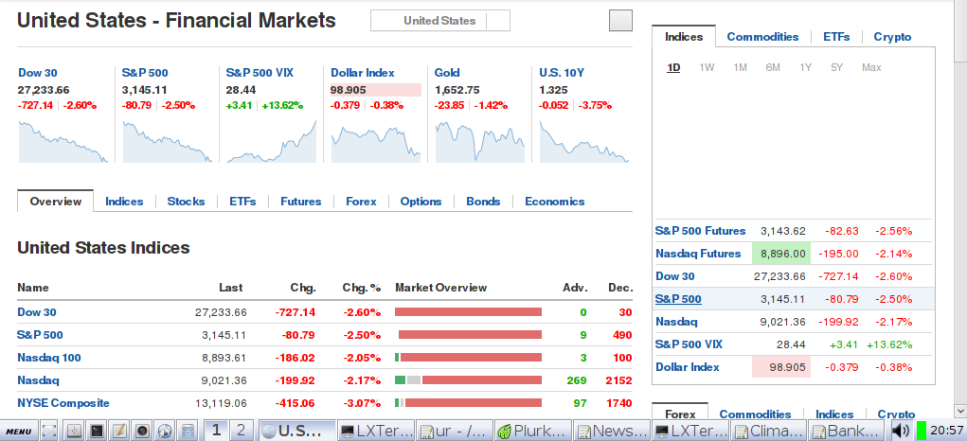Select the 1D chart timeframe
967x441 pixels.
tap(673, 67)
